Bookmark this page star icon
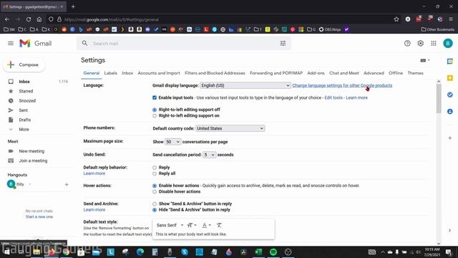 point(396,19)
